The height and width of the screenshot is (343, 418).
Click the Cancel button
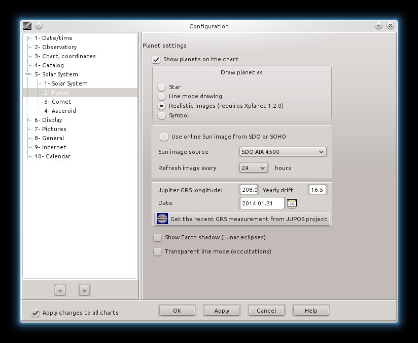266,311
